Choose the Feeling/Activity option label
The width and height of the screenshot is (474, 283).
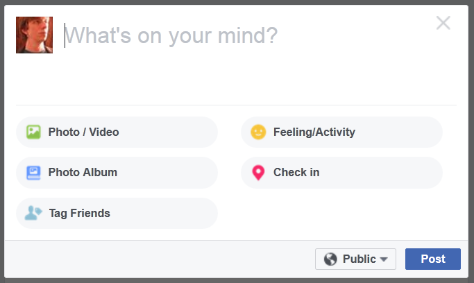click(314, 132)
